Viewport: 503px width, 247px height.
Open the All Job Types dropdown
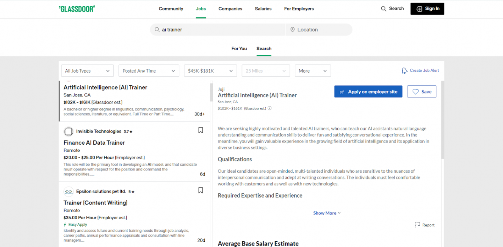pos(87,71)
